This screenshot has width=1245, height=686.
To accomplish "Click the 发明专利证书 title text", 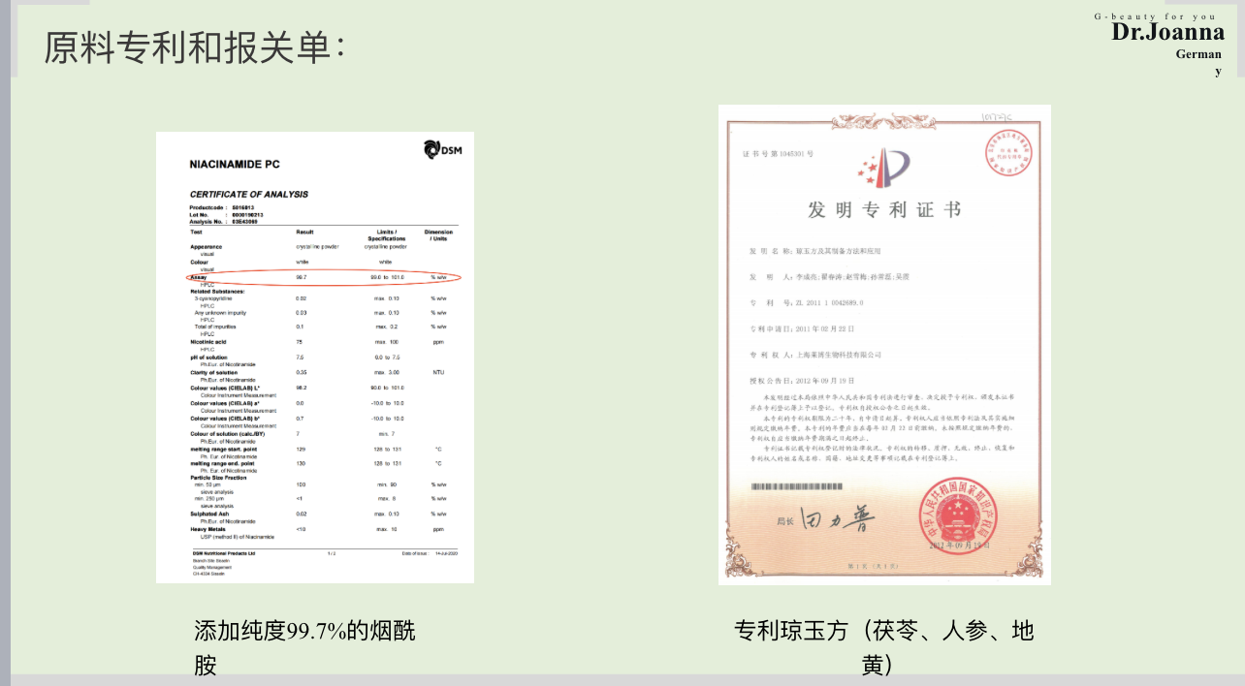I will (883, 210).
